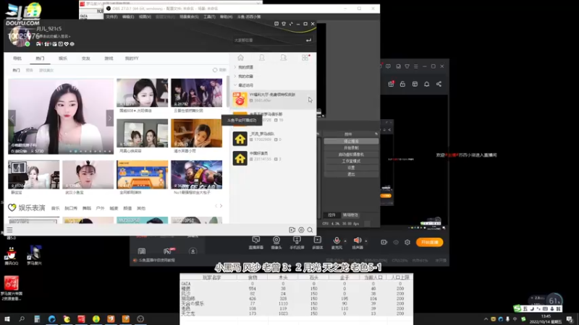Open 我的YY tab
This screenshot has height=325, width=579.
click(x=132, y=58)
